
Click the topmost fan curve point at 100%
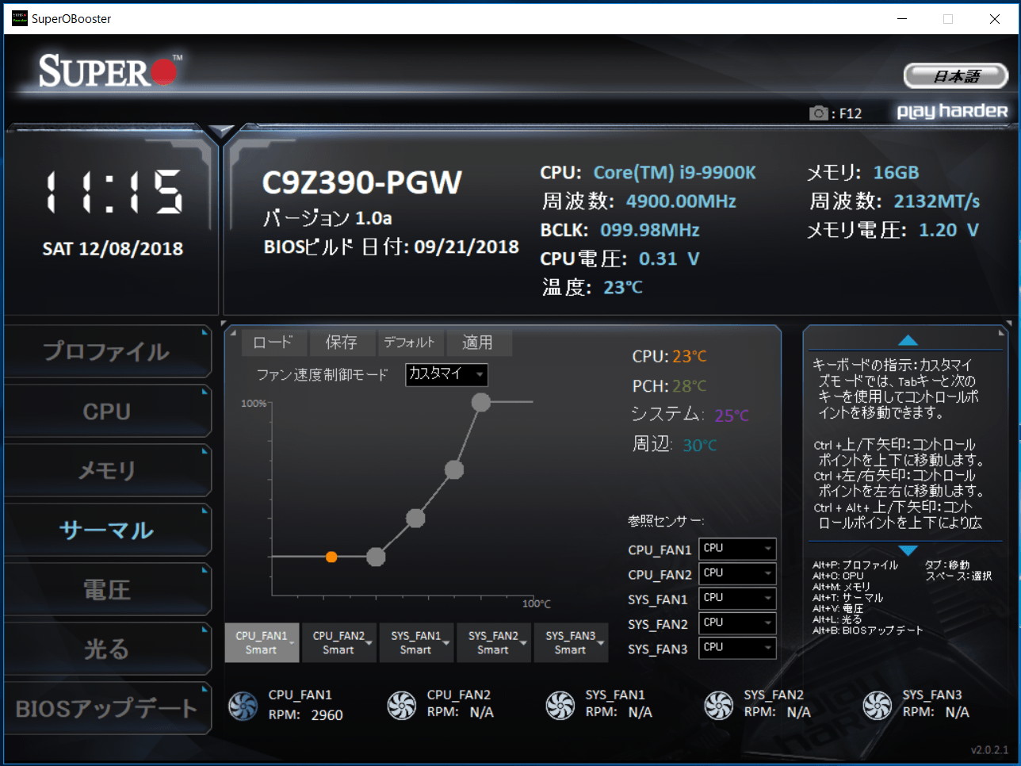(481, 402)
